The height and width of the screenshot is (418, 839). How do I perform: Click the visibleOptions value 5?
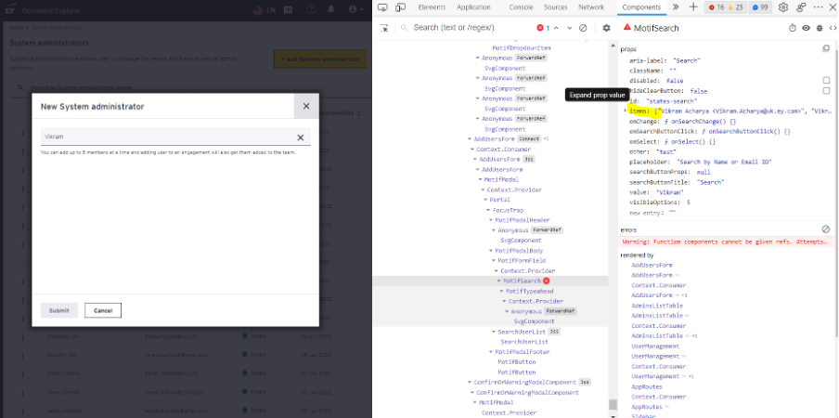coord(688,202)
